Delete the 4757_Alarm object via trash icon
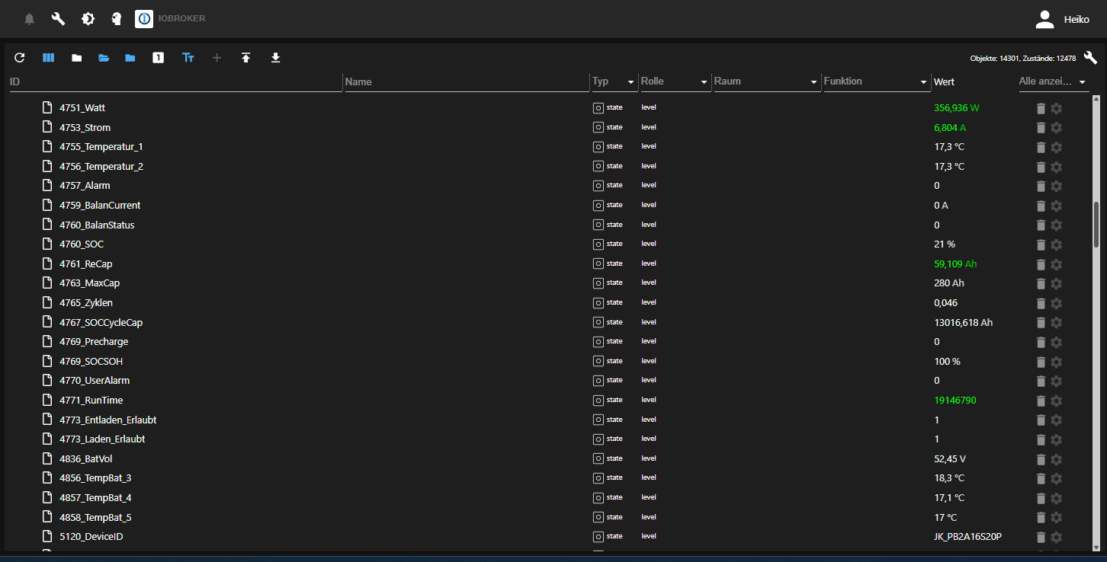Screen dimensions: 1107x562 tap(1041, 186)
